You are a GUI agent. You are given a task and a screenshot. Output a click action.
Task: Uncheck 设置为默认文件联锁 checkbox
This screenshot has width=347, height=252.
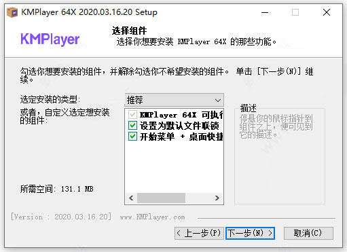(132, 126)
